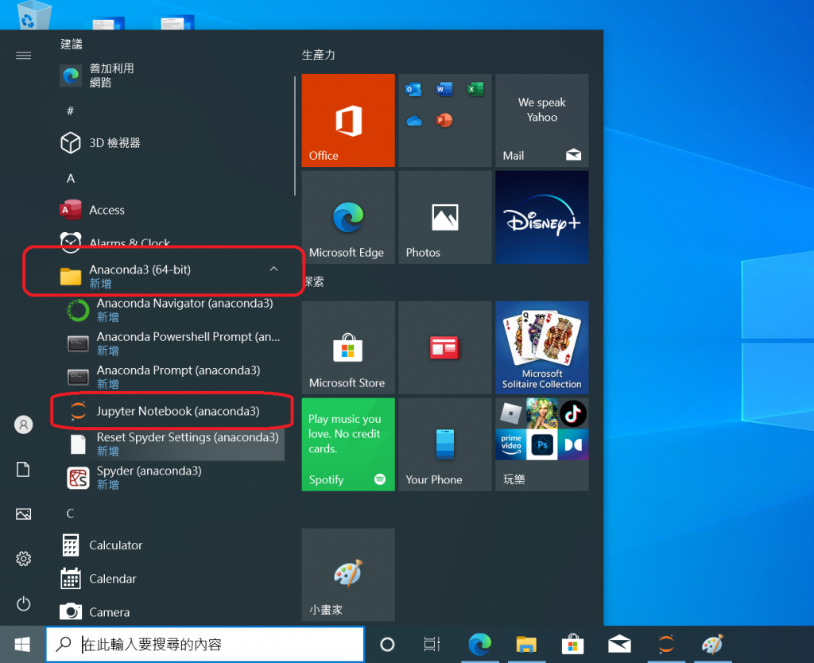Open Microsoft Store from taskbar
Screen dimensions: 814x663
572,644
